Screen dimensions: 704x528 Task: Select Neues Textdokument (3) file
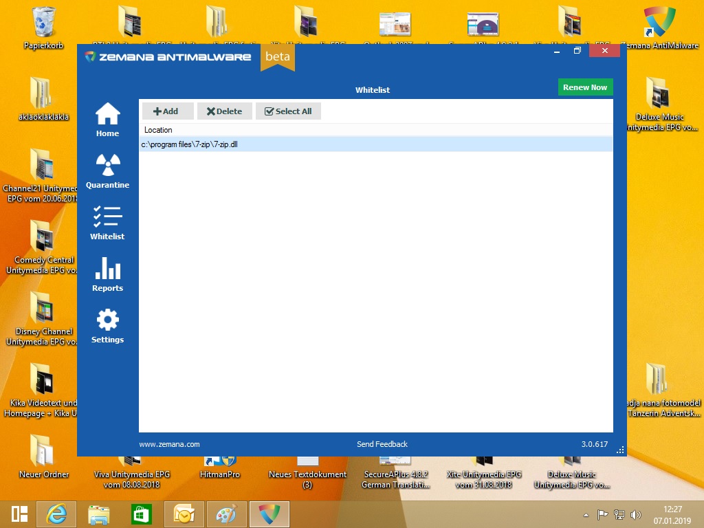tap(307, 474)
